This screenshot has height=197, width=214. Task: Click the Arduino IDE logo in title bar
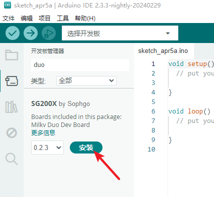click(8, 5)
